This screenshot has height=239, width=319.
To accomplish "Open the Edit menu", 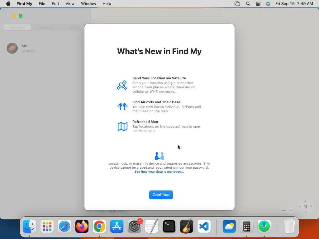I will (x=55, y=4).
